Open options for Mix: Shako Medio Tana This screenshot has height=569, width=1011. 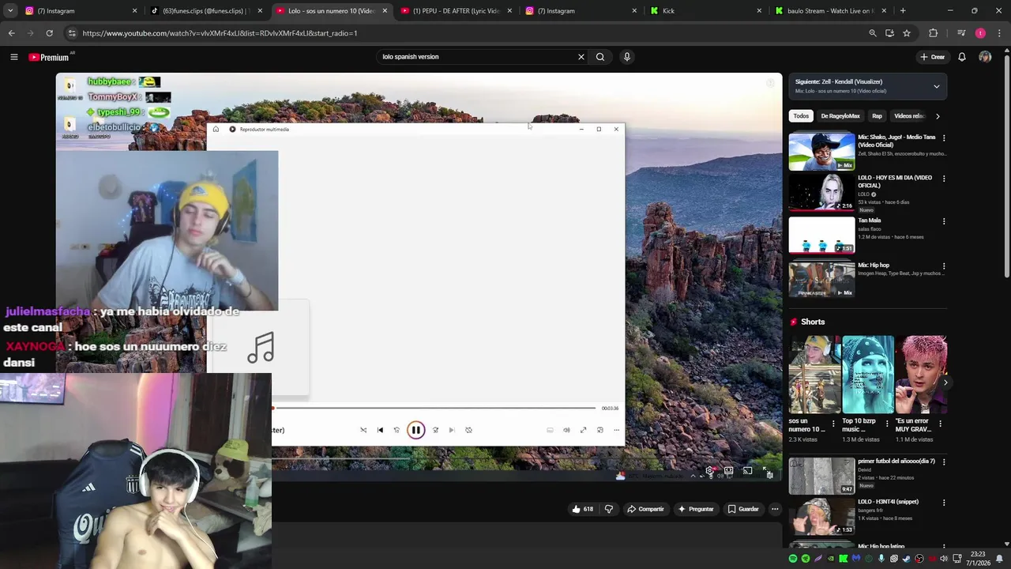(x=944, y=138)
